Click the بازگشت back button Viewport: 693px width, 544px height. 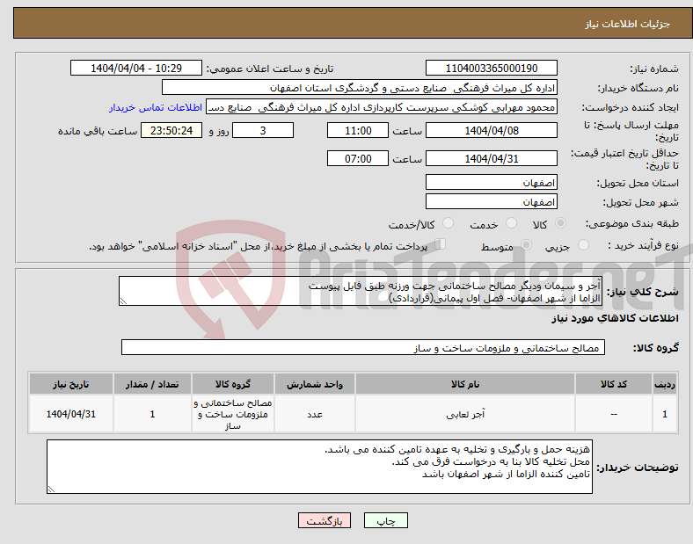pos(325,520)
